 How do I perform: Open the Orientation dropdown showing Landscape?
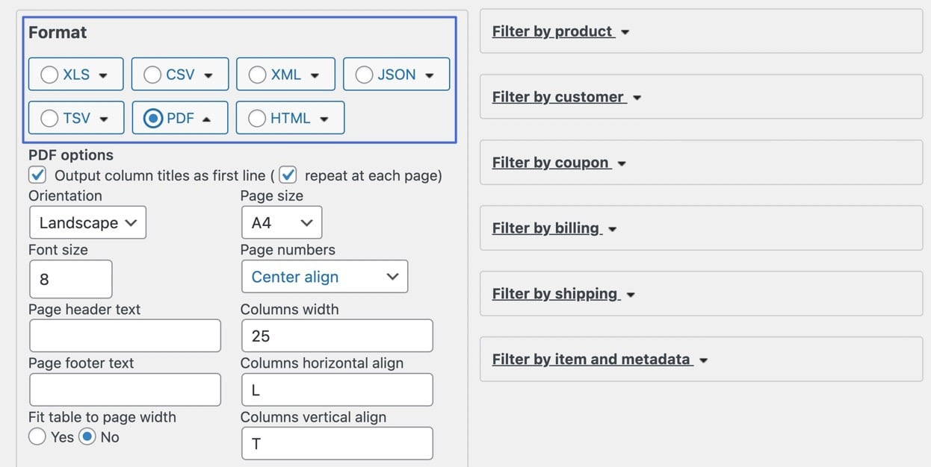tap(87, 222)
